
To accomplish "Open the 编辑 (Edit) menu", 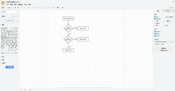I will click(11, 5).
